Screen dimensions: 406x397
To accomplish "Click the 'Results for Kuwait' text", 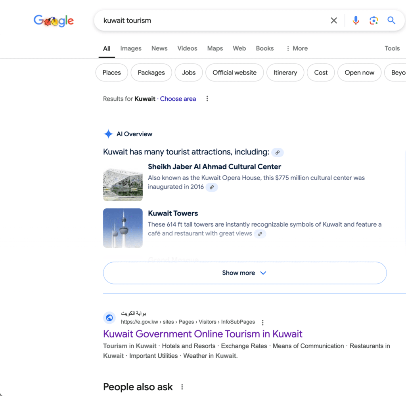I will point(129,99).
